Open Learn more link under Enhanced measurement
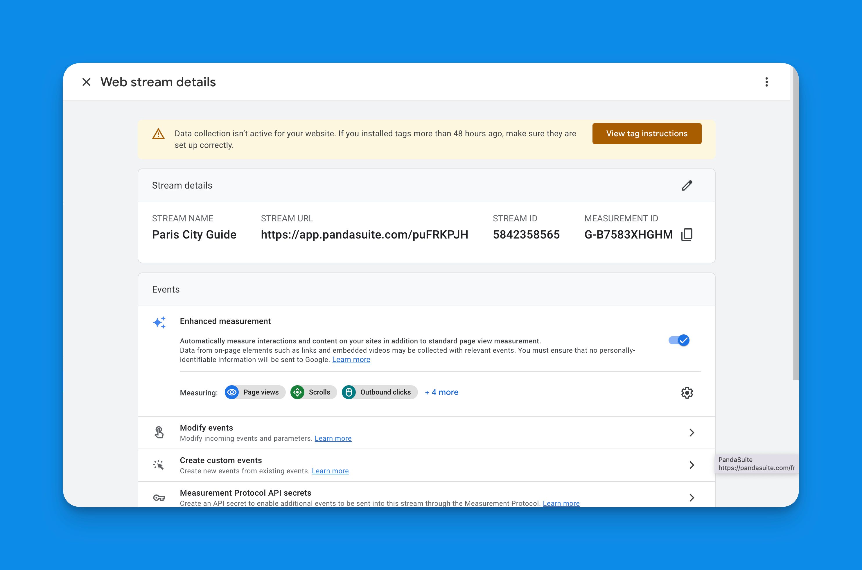Screen dimensions: 862x570 [351, 360]
